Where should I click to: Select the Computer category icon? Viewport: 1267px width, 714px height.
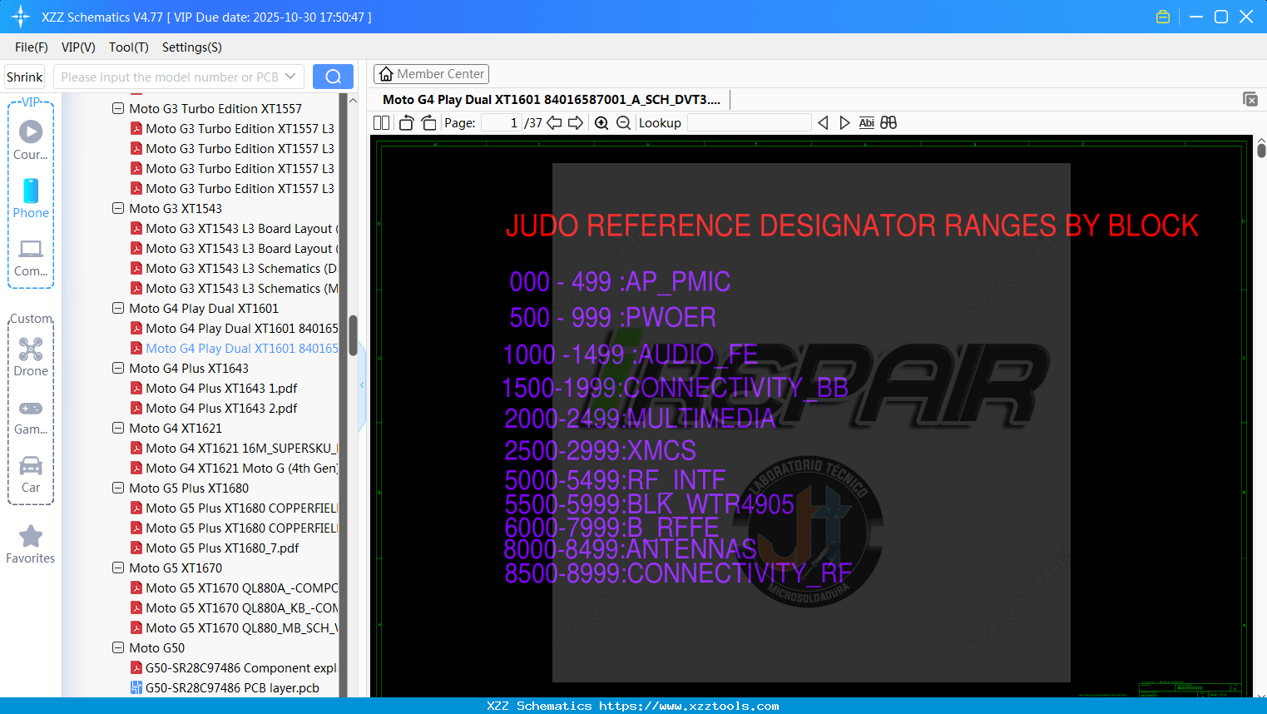pos(31,249)
